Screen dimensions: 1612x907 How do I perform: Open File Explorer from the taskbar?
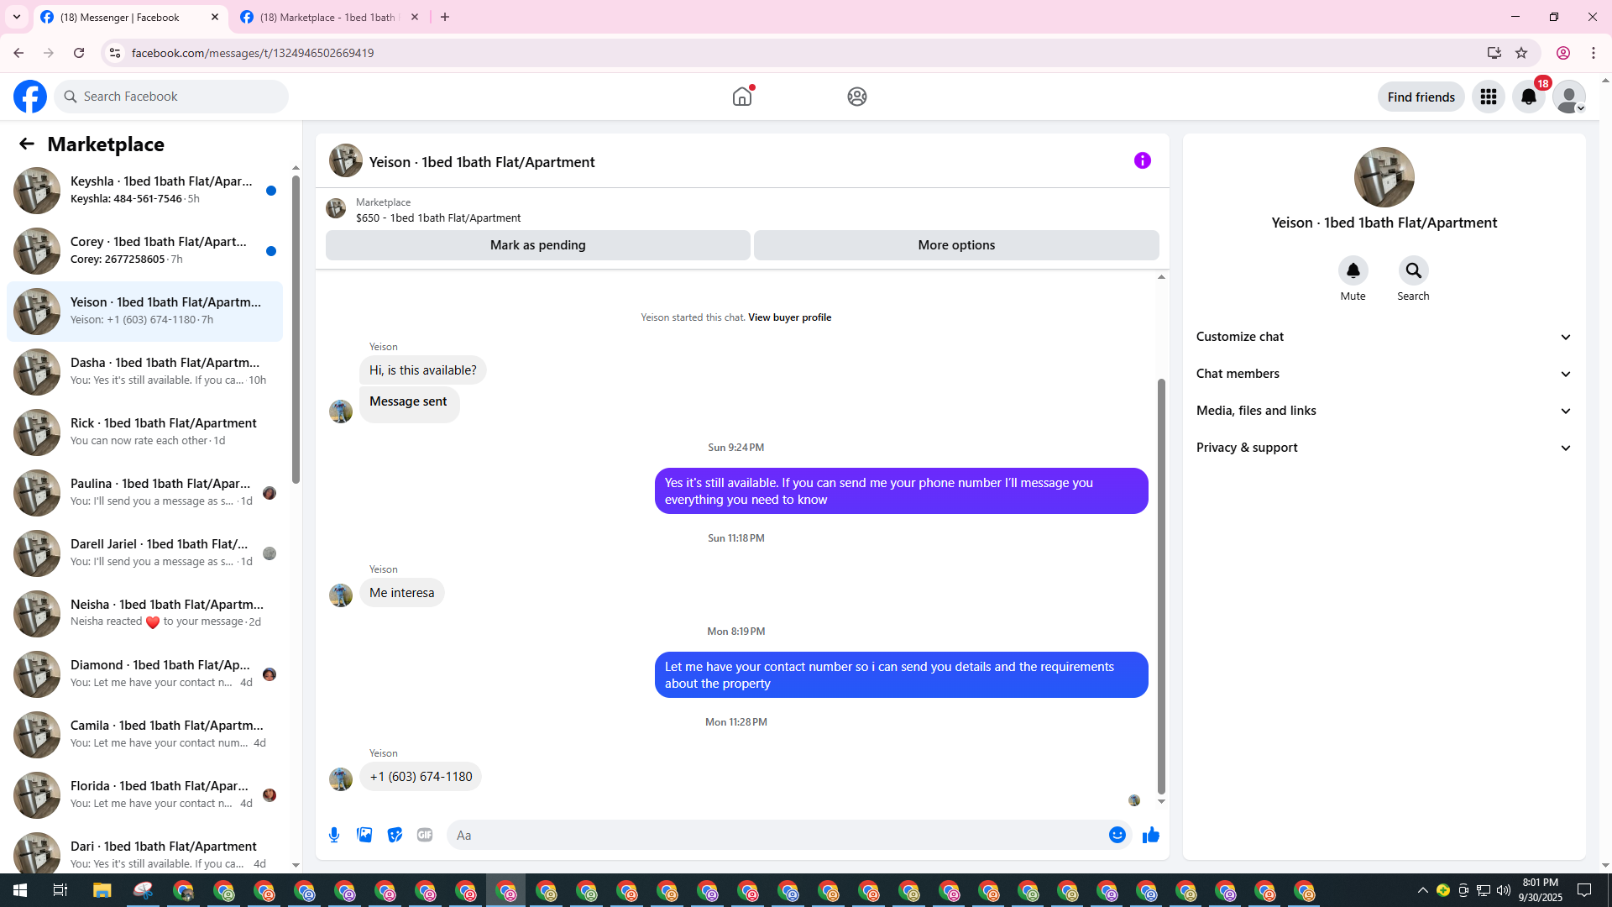point(102,890)
